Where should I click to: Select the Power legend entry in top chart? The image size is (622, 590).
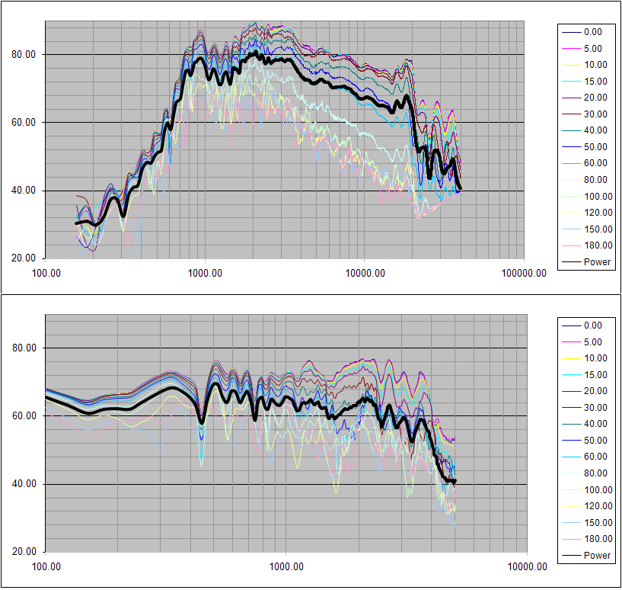[x=586, y=261]
